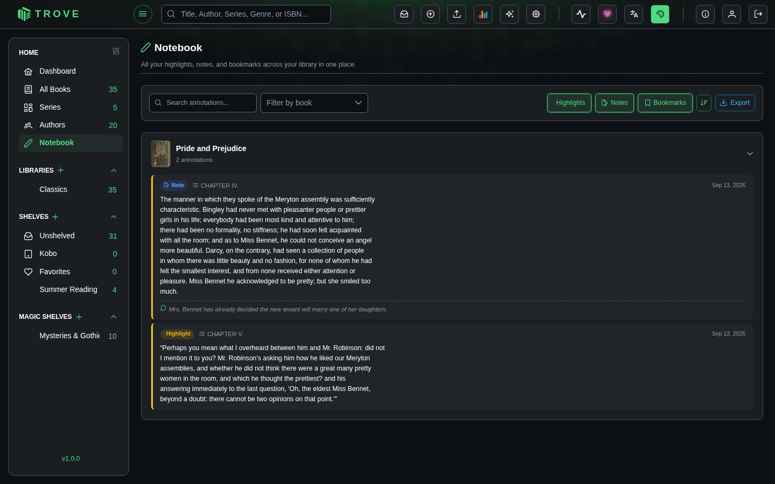775x484 pixels.
Task: Click the pink heart icon
Action: [x=608, y=14]
